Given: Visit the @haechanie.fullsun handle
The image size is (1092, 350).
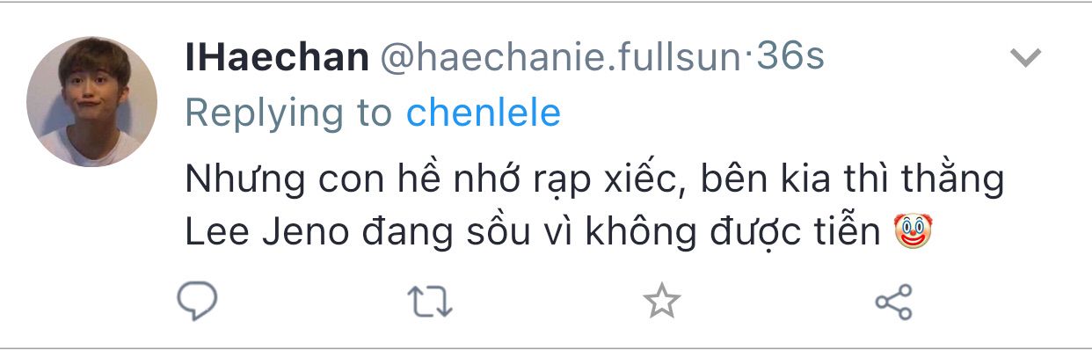Looking at the screenshot, I should (x=561, y=58).
